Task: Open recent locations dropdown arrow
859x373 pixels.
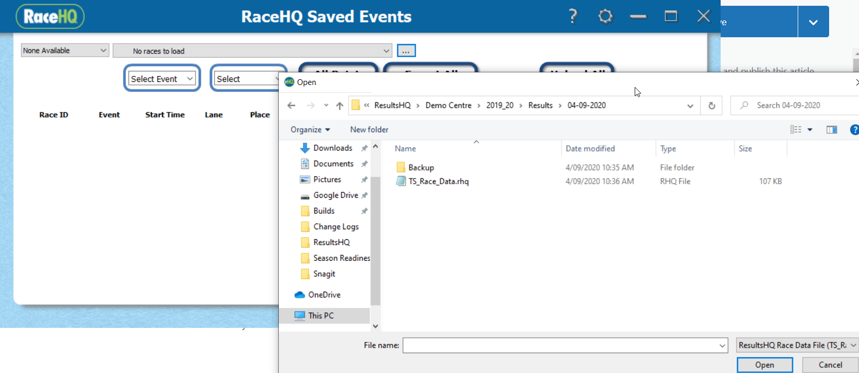Action: (326, 105)
